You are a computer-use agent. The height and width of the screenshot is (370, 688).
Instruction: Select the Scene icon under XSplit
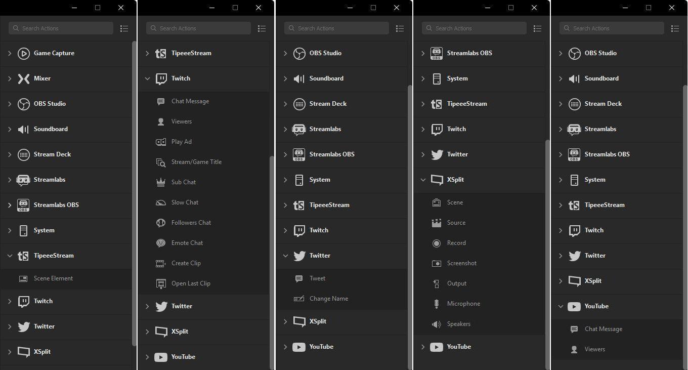[x=437, y=202]
